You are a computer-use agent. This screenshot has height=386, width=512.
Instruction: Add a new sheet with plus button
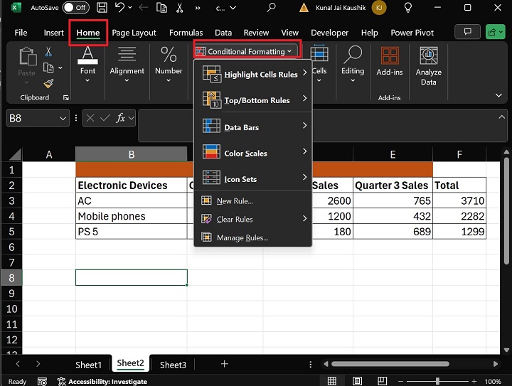click(x=224, y=364)
